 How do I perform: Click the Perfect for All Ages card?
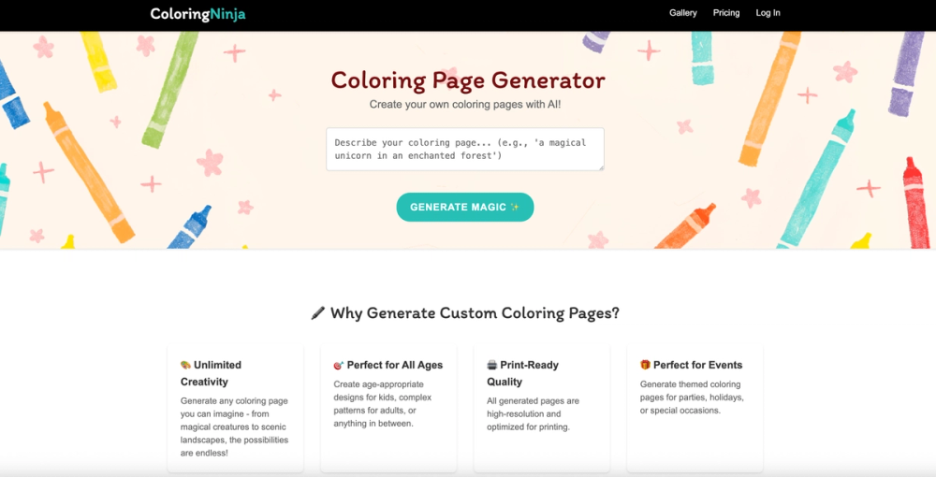pyautogui.click(x=388, y=408)
